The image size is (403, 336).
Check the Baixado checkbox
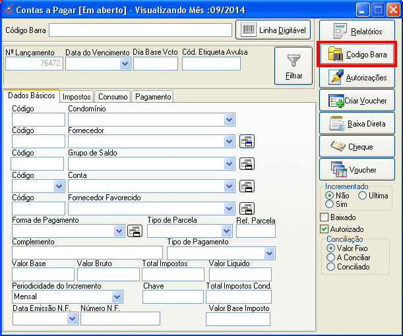[x=324, y=217]
